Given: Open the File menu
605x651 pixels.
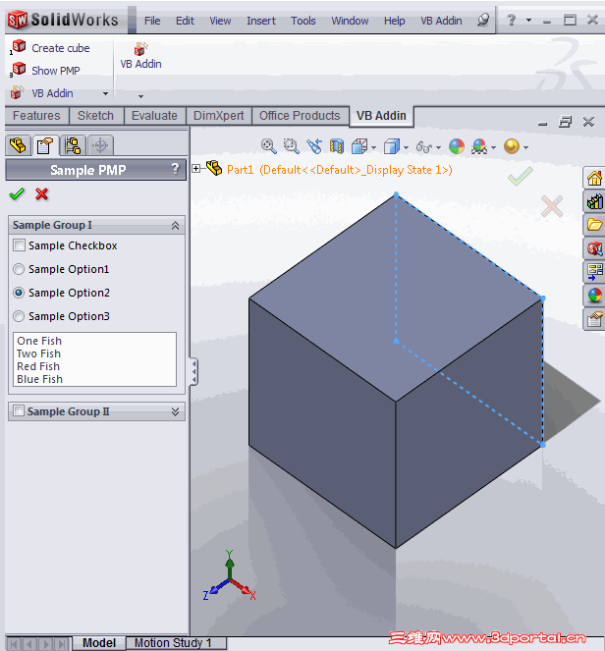Looking at the screenshot, I should pyautogui.click(x=152, y=21).
